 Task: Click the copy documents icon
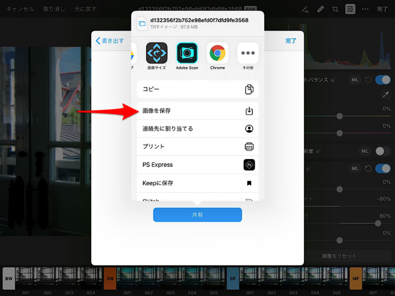coord(249,89)
